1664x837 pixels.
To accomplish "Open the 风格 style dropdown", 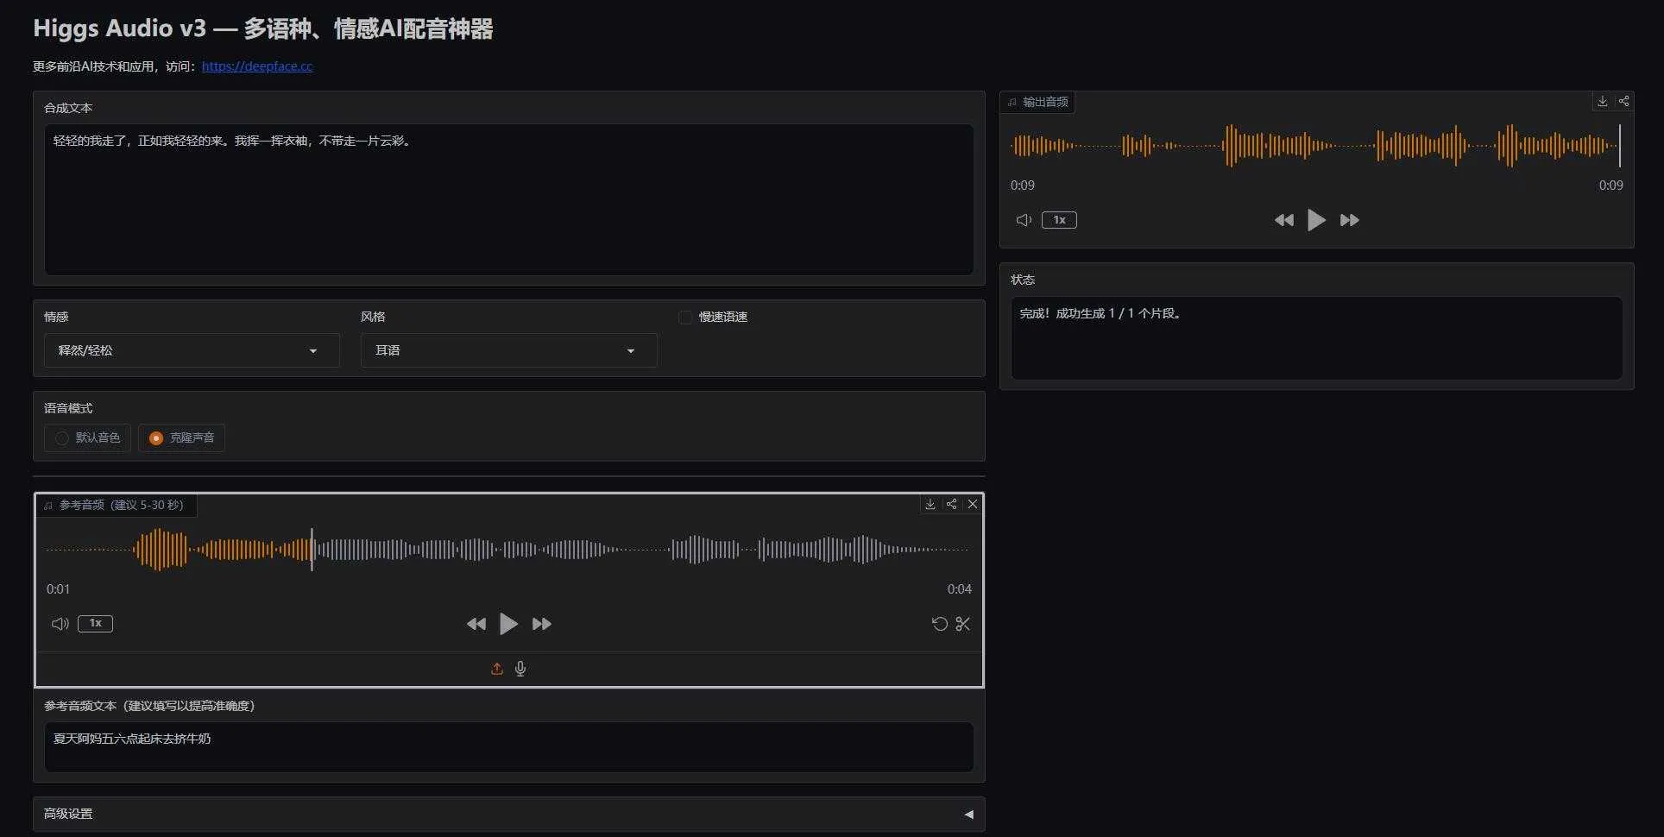I will 508,350.
